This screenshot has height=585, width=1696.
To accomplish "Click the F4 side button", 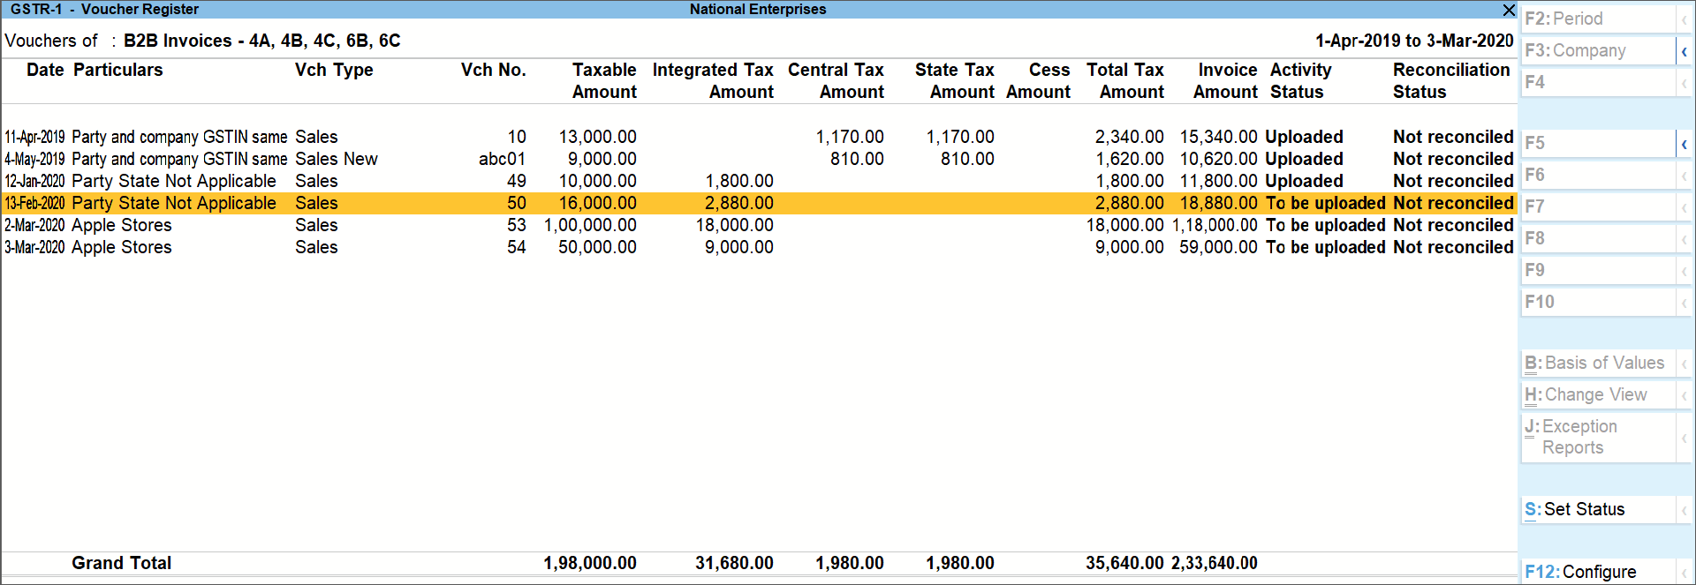I will coord(1598,82).
